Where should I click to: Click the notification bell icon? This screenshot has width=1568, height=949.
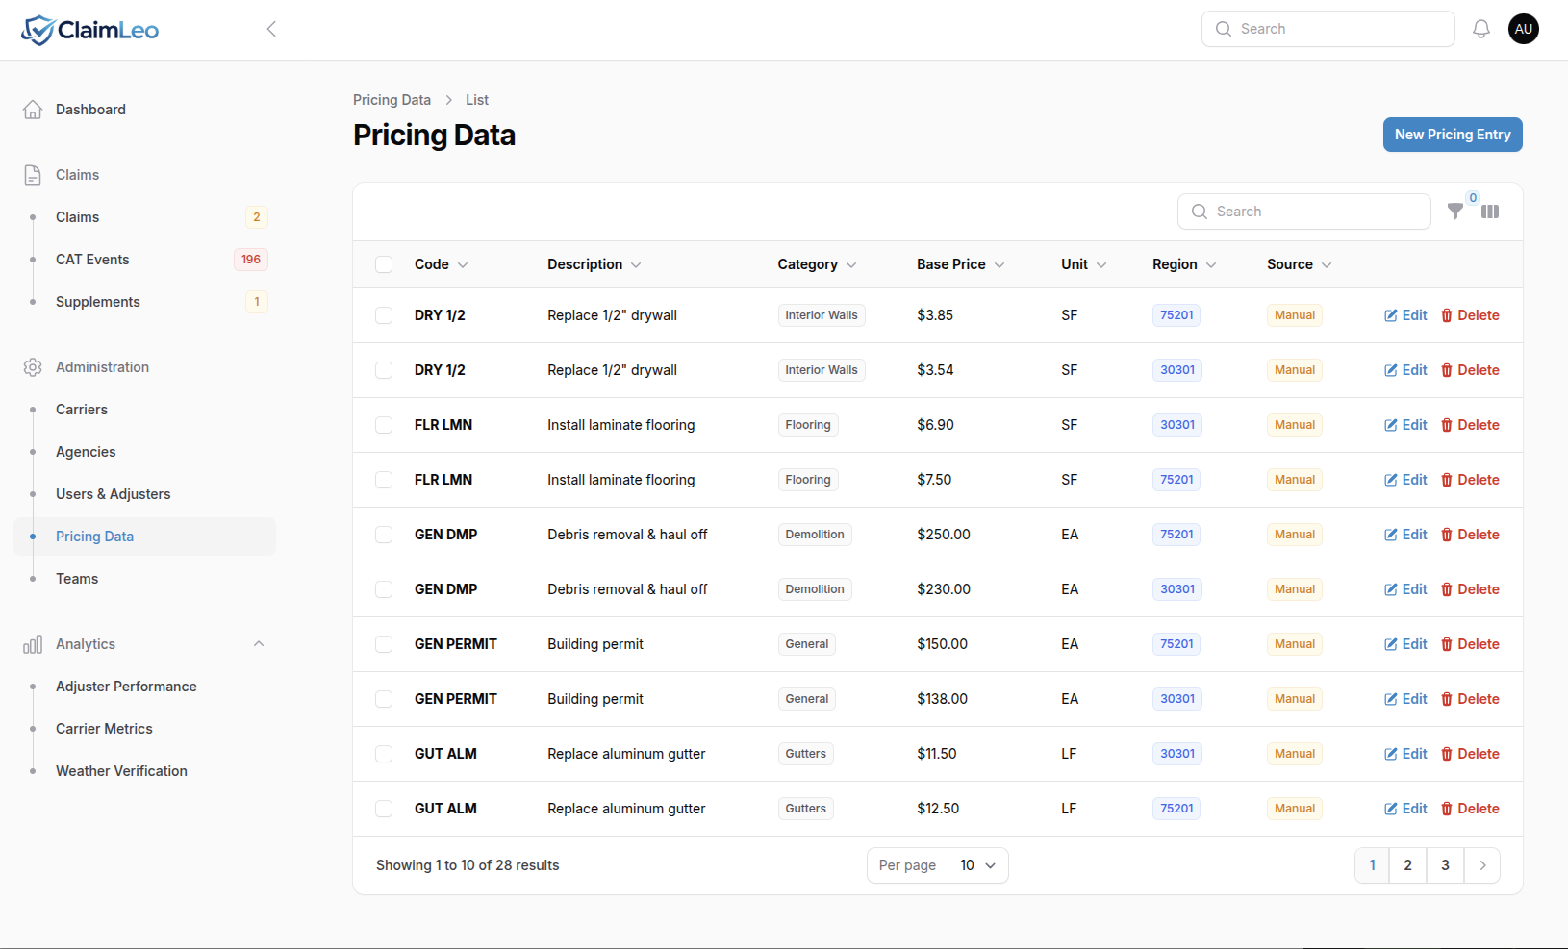click(1480, 29)
